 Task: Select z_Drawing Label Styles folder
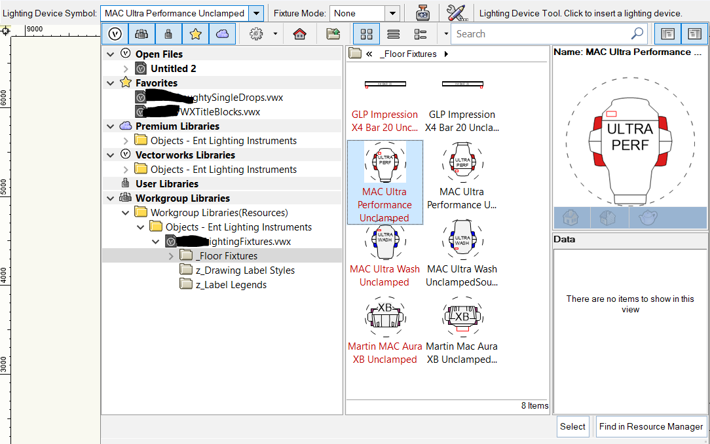click(245, 270)
